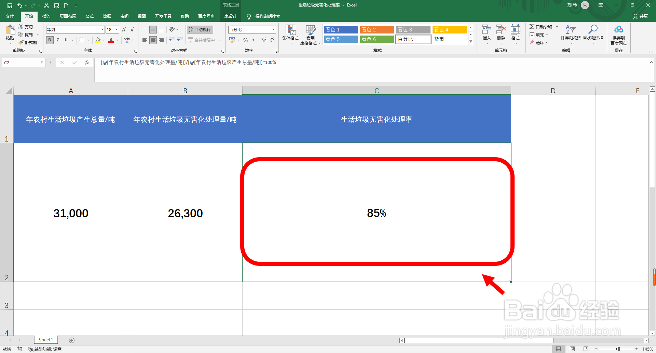Select the Format Painter (格式刷) tool
This screenshot has height=353, width=656.
(28, 42)
